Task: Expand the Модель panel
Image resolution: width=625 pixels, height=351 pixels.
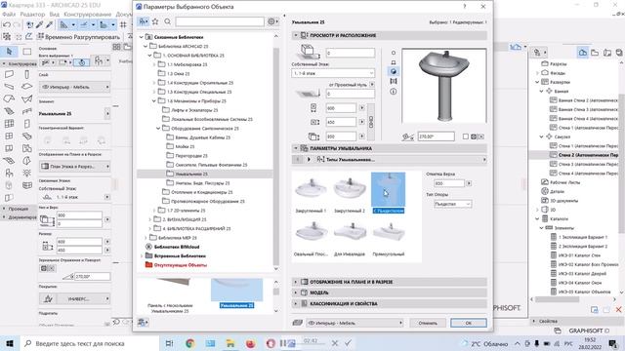Action: point(295,292)
